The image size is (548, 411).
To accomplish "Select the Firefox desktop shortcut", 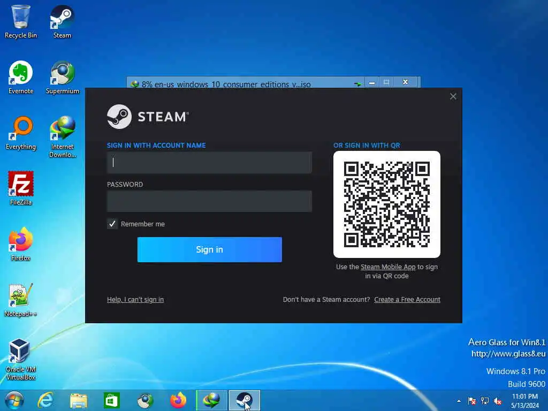I will coord(21,244).
